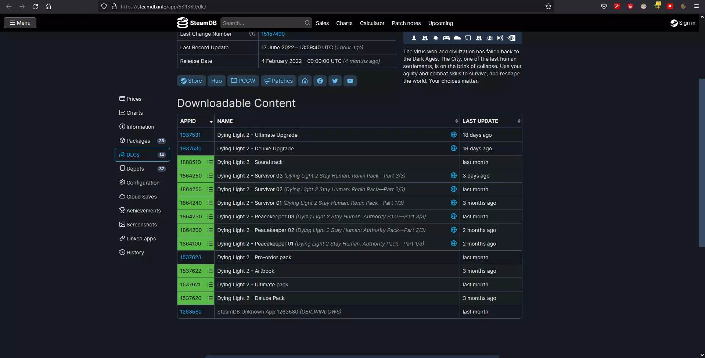
Task: Click the cookie extension icon
Action: click(683, 7)
